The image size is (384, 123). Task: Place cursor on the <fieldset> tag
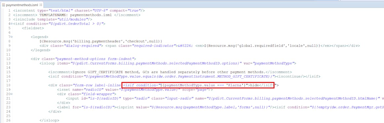[x=33, y=28]
